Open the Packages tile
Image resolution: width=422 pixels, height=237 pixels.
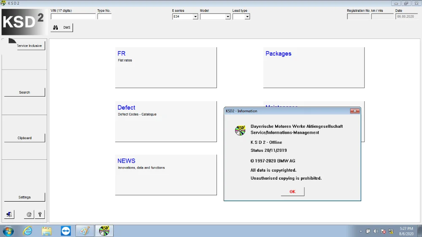(314, 67)
